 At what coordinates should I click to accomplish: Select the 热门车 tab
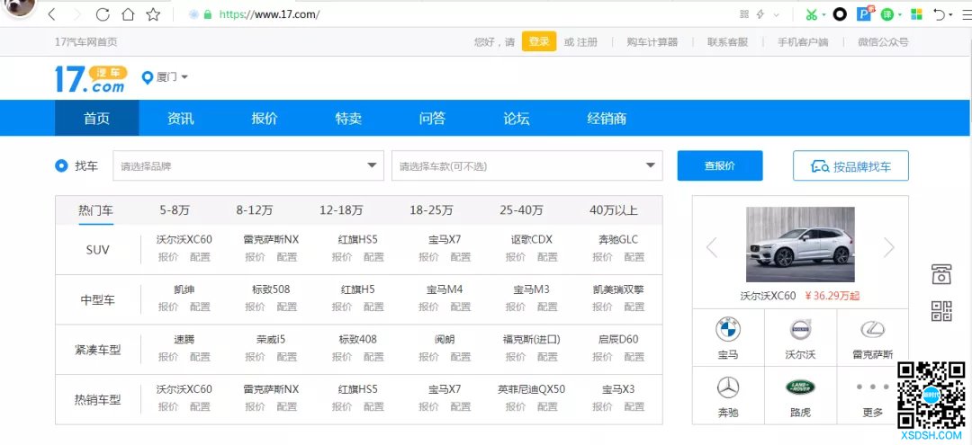95,210
